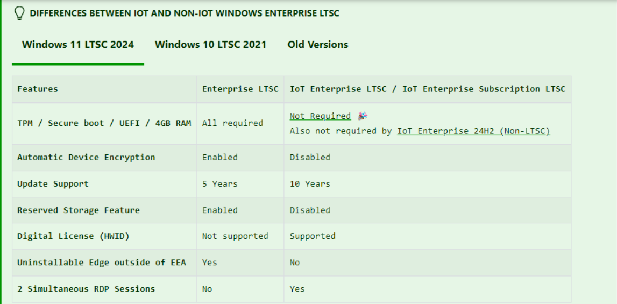Image resolution: width=617 pixels, height=304 pixels.
Task: Follow the IoT Enterprise 24H2 (Non-LTSC) link
Action: click(x=473, y=131)
